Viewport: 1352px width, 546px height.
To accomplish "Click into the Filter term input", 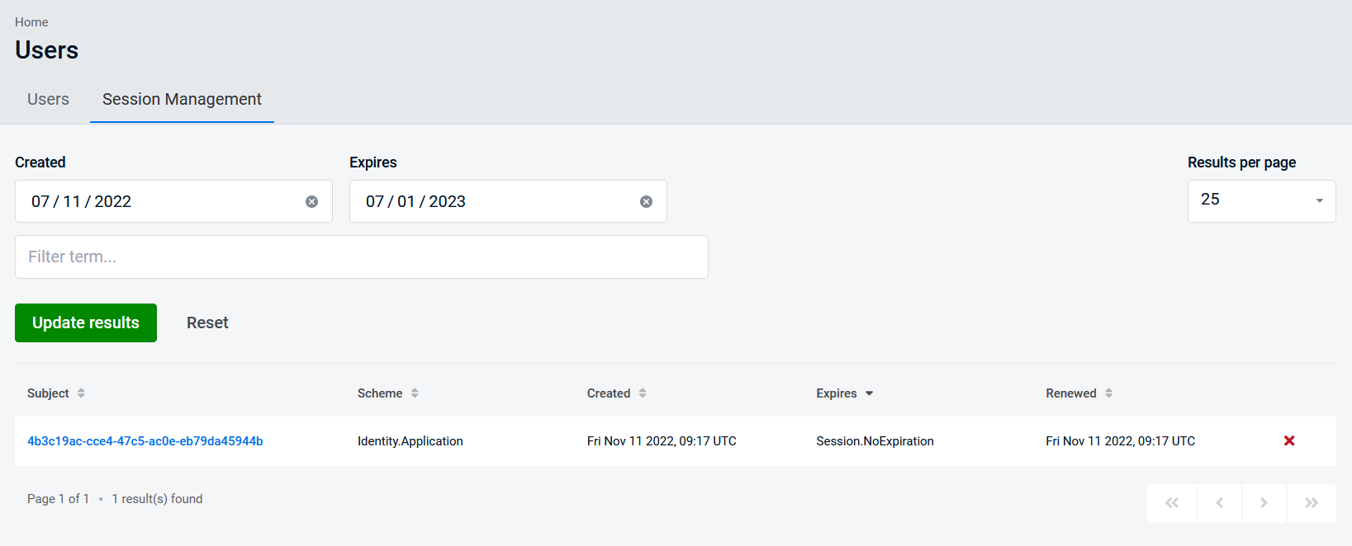I will pyautogui.click(x=361, y=257).
